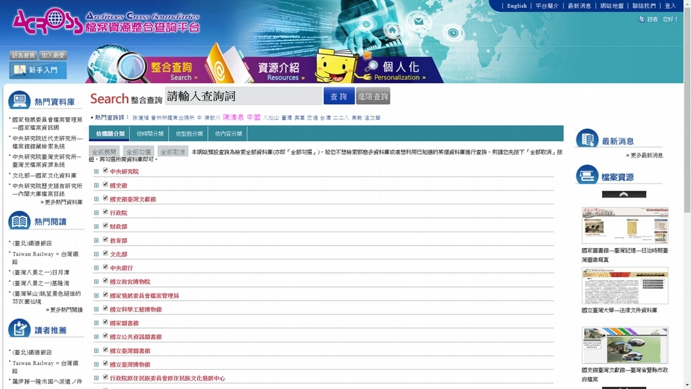Click the search keyword input field

pos(244,96)
